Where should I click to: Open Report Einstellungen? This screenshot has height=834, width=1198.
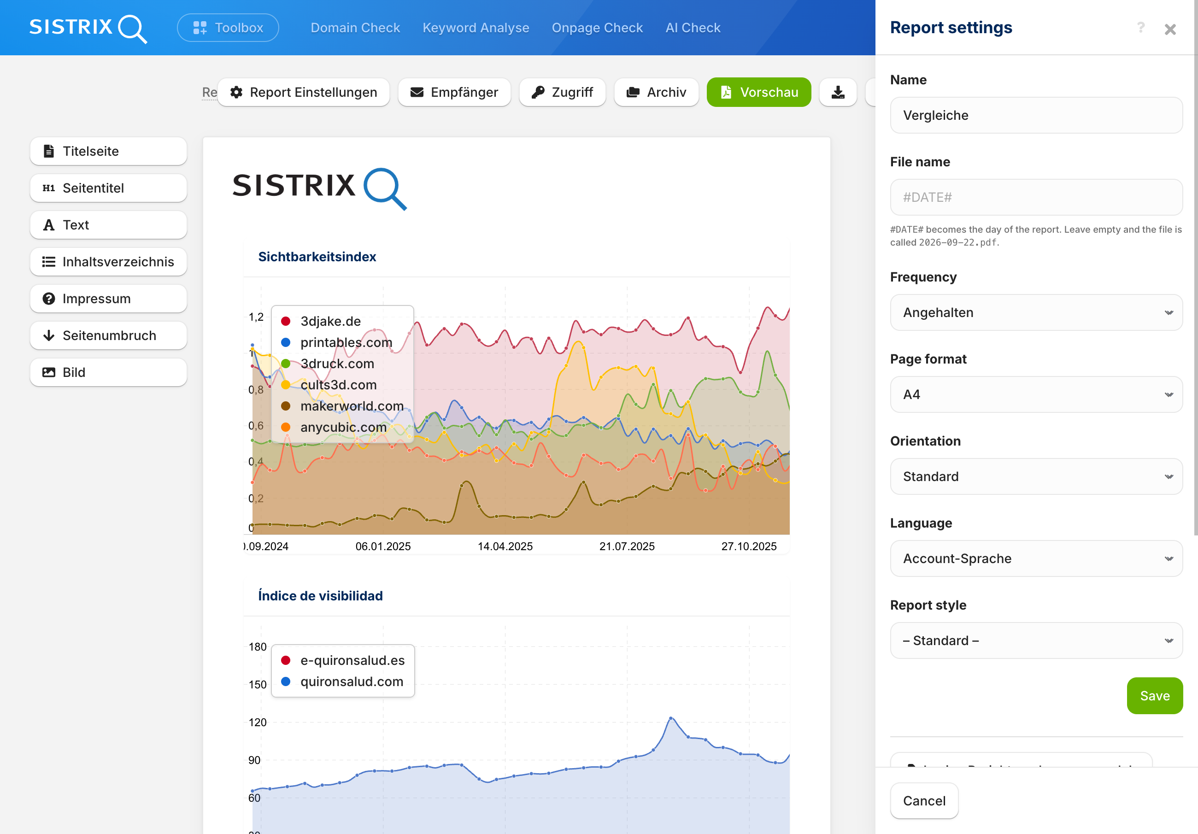pos(304,92)
